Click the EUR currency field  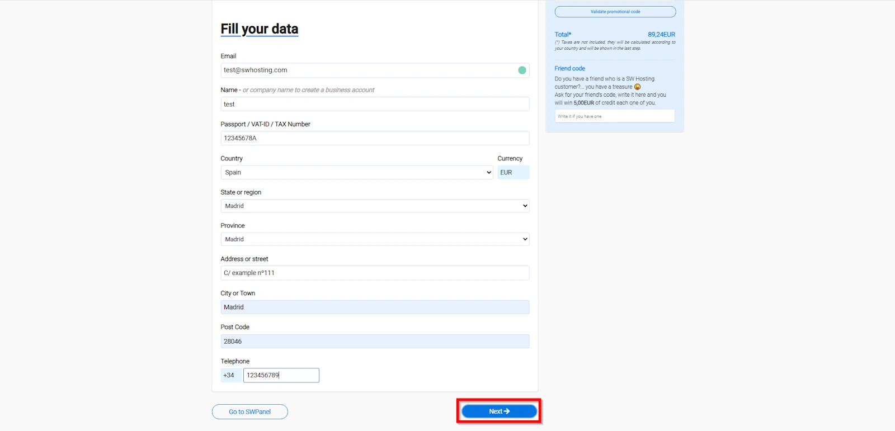tap(513, 173)
